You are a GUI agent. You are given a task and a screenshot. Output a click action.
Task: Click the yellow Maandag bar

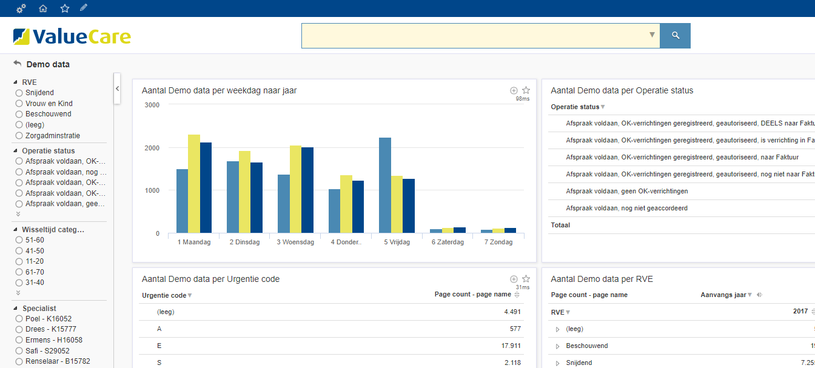coord(194,184)
